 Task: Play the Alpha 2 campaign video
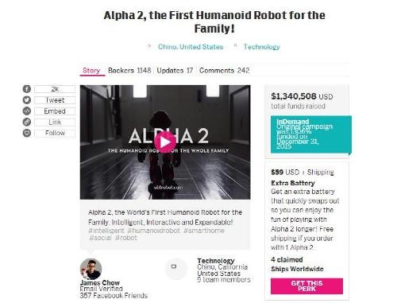(164, 142)
